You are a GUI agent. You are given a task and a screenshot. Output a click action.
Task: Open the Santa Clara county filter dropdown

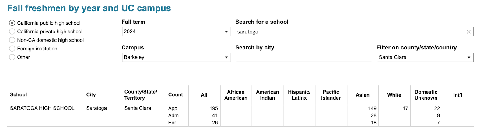pos(425,57)
